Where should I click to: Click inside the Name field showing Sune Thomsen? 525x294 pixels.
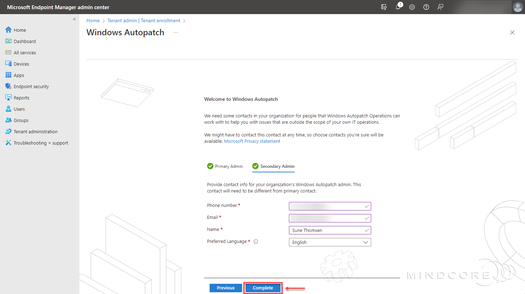tap(328, 230)
